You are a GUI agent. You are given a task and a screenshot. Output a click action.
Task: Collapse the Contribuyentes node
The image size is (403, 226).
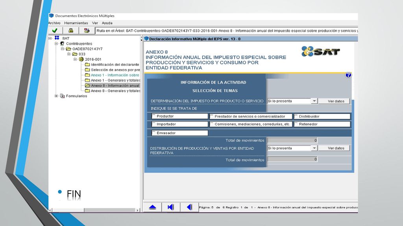(x=56, y=44)
